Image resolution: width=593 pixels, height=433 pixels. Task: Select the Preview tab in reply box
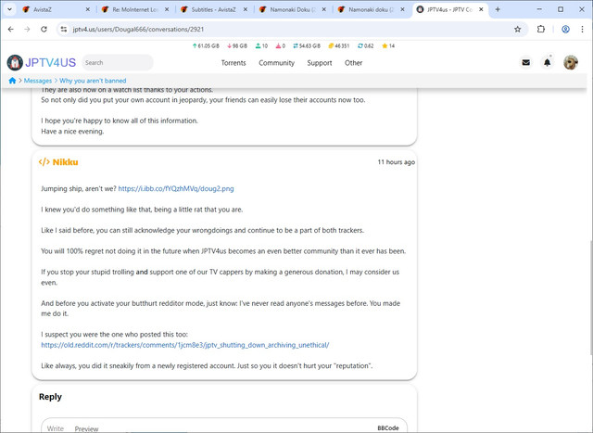86,428
